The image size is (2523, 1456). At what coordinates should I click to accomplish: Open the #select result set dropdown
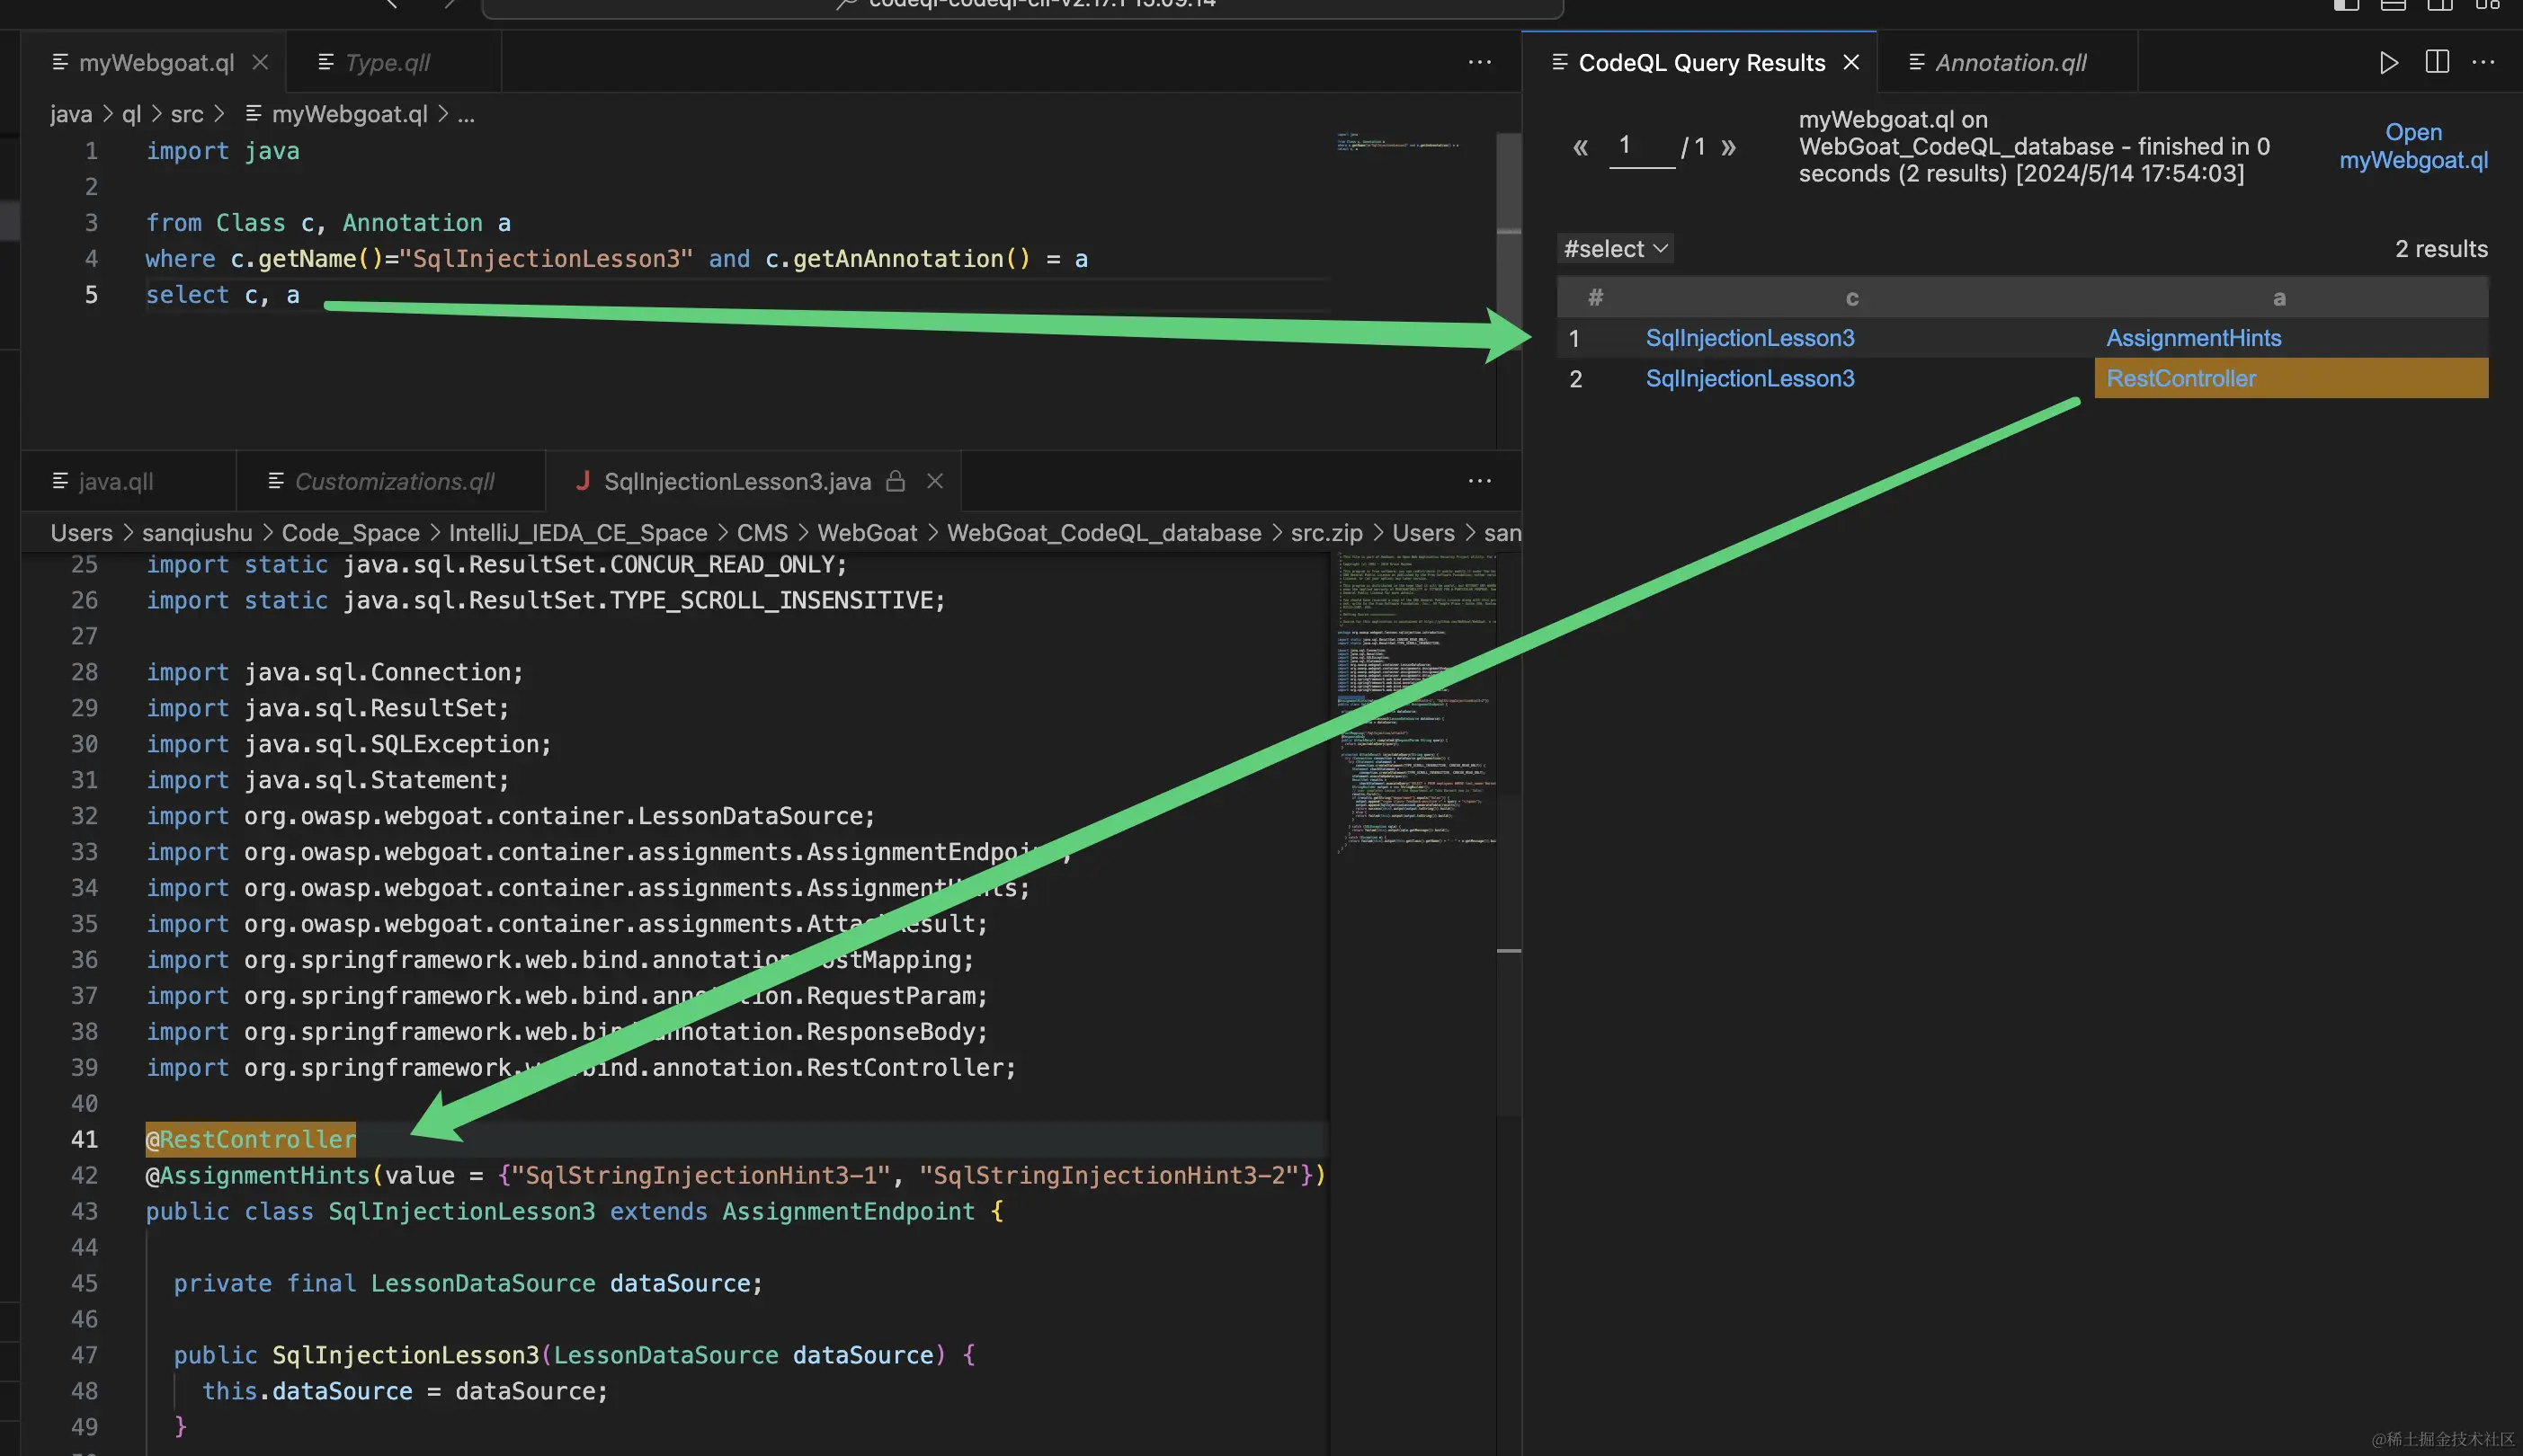pos(1615,249)
